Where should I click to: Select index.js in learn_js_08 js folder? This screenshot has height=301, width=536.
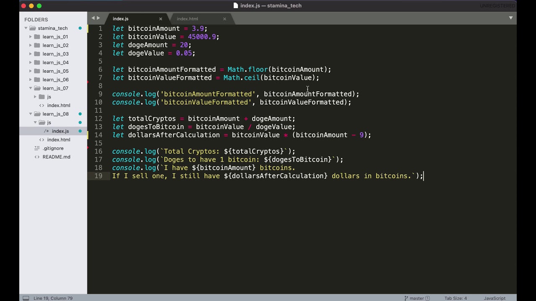coord(60,131)
